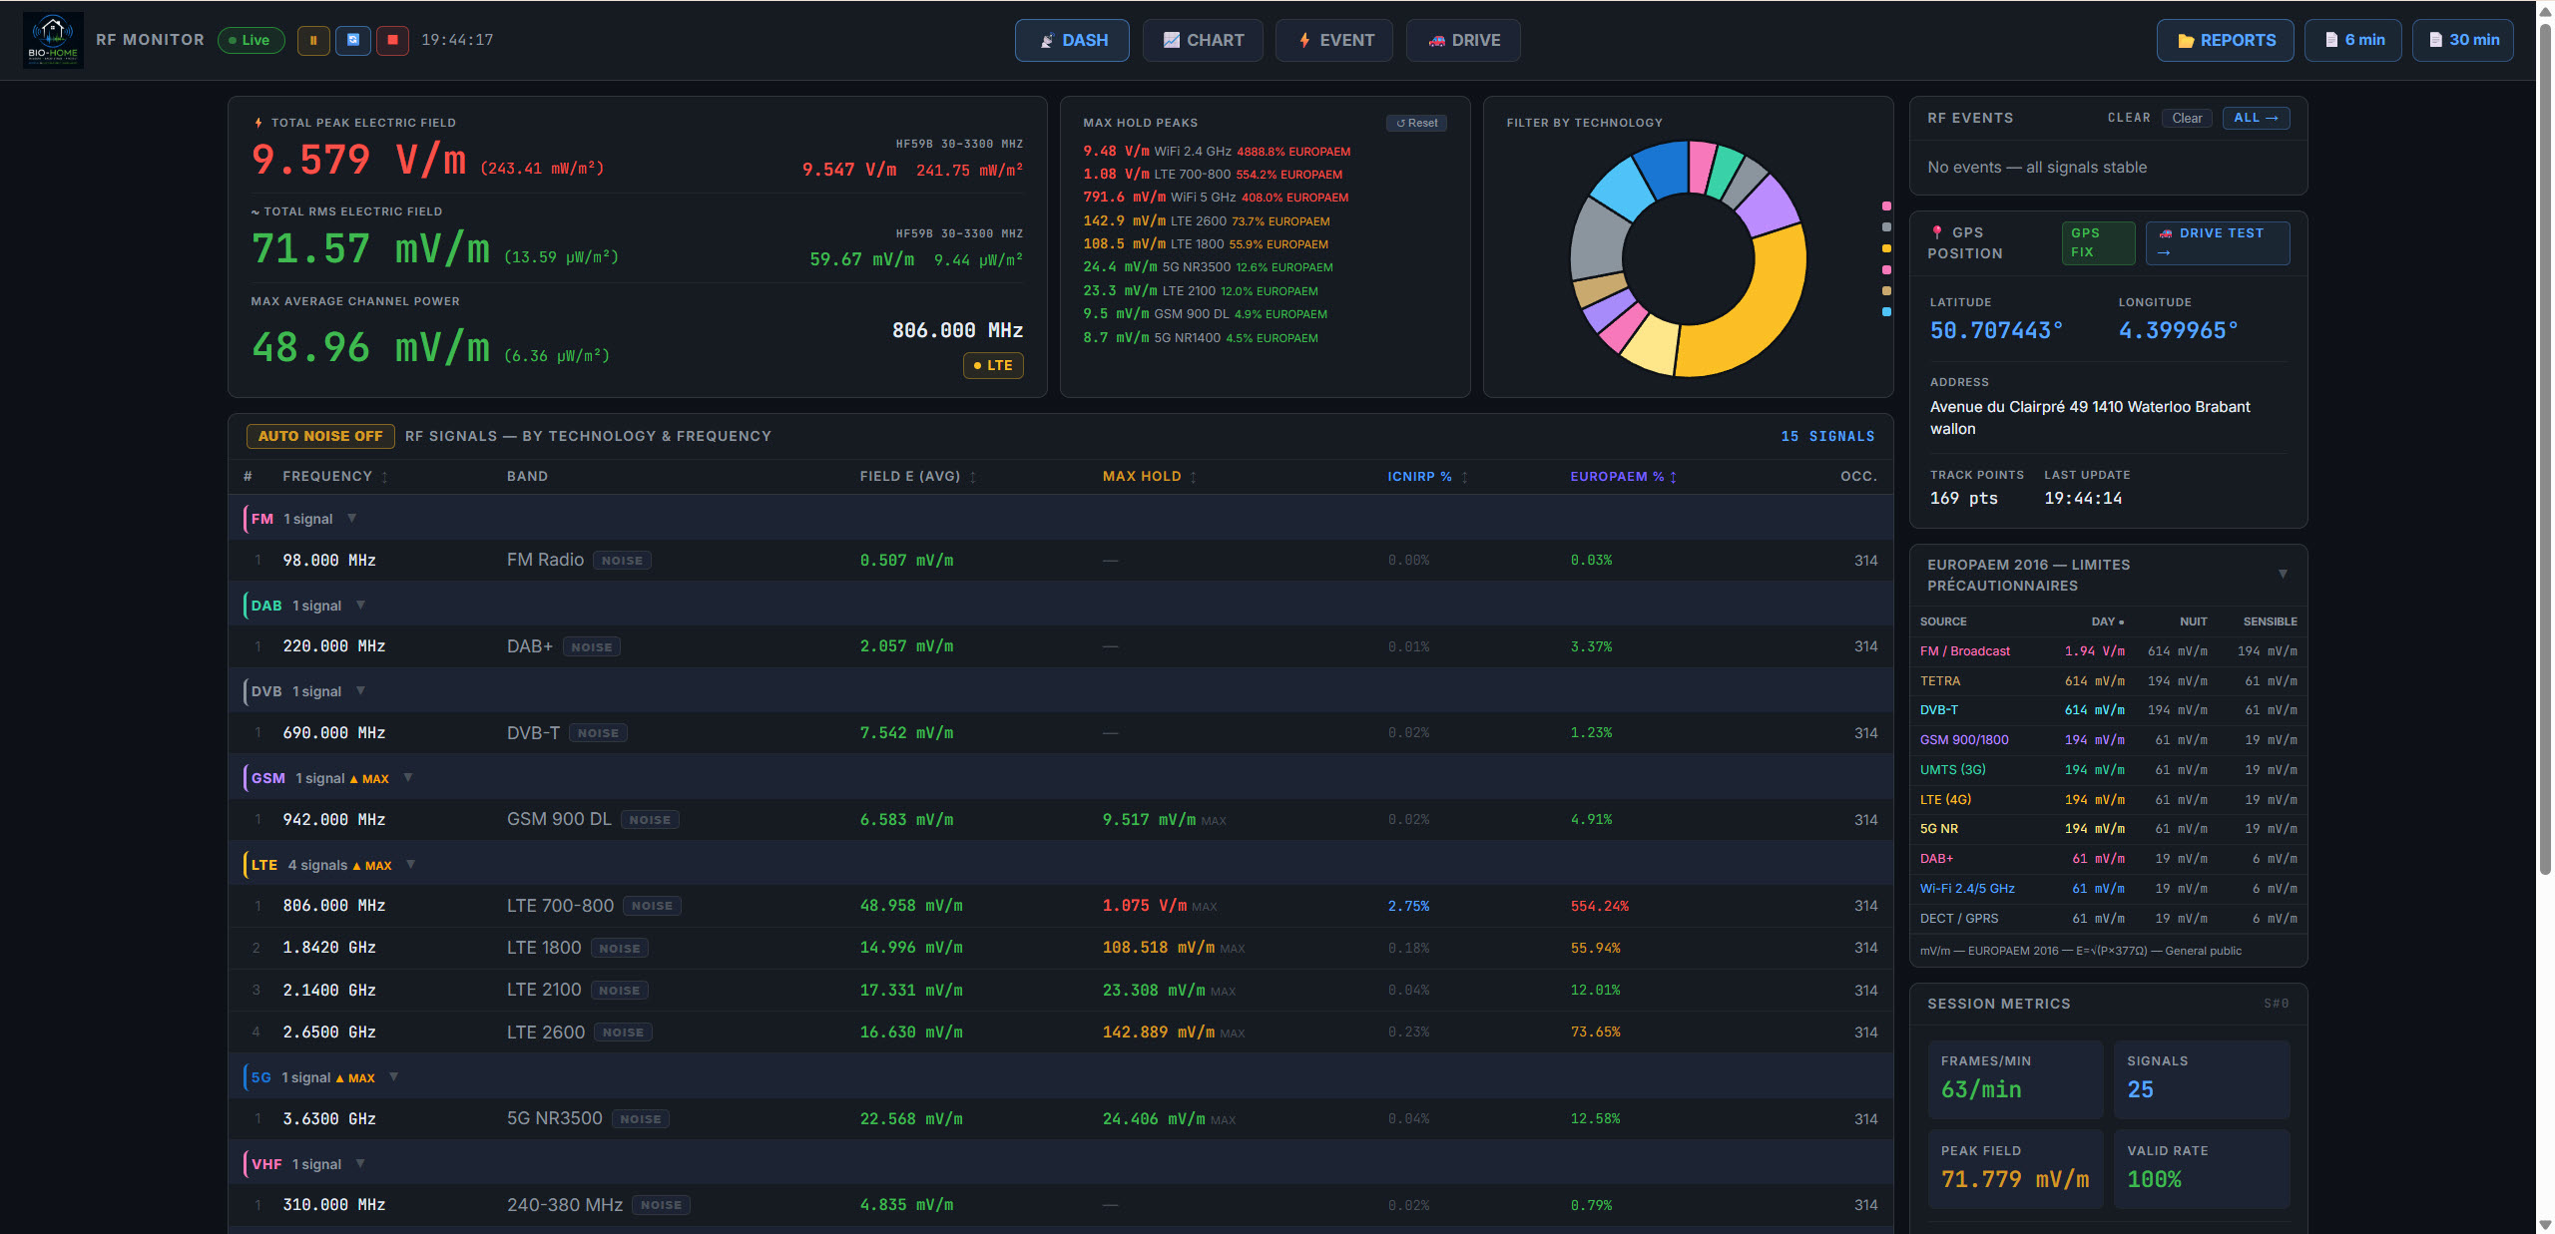
Task: Collapse the DAB signal group
Action: coord(360,606)
